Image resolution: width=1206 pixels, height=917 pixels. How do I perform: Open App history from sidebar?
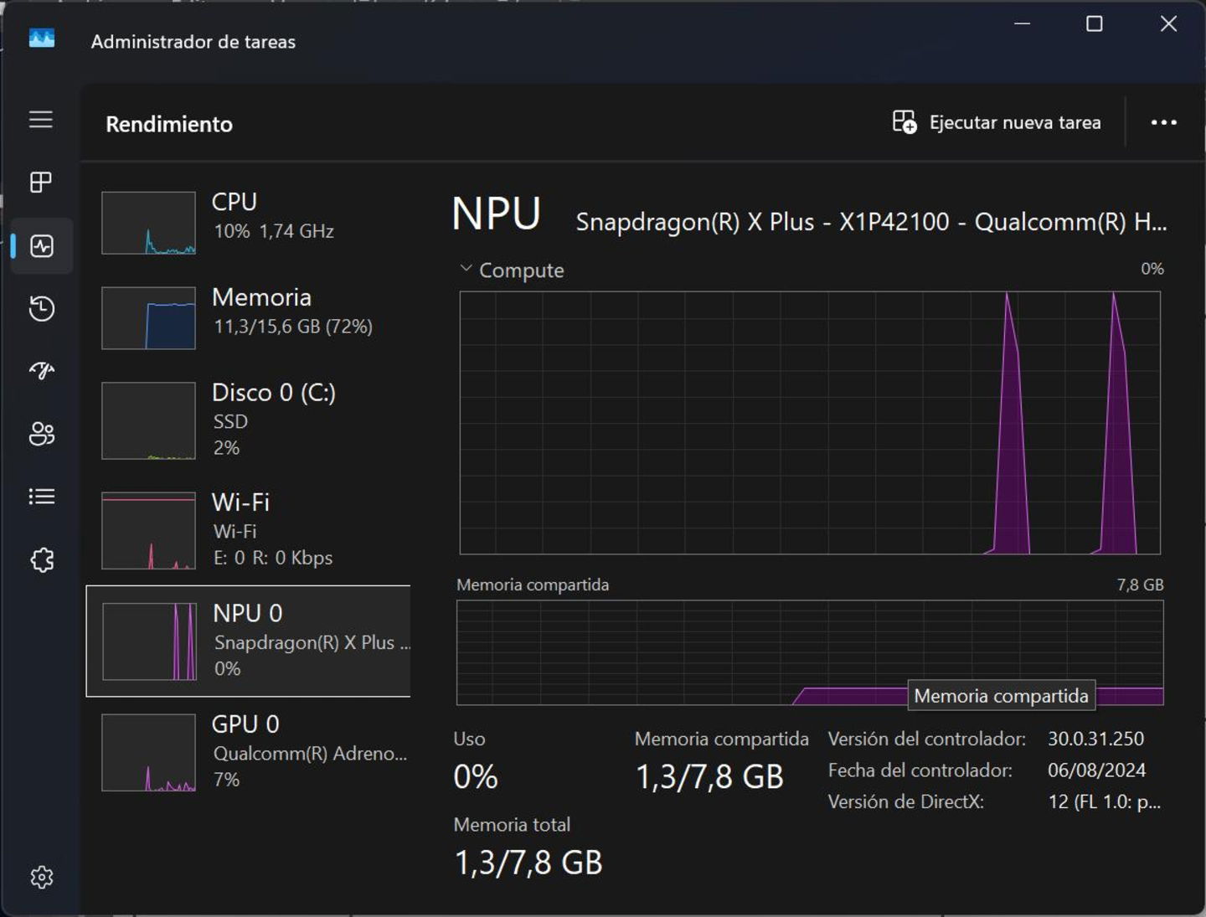[42, 308]
